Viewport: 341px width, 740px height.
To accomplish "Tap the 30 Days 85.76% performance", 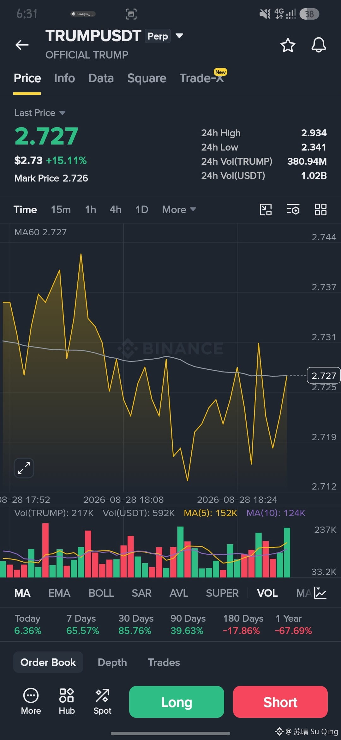I will [136, 624].
